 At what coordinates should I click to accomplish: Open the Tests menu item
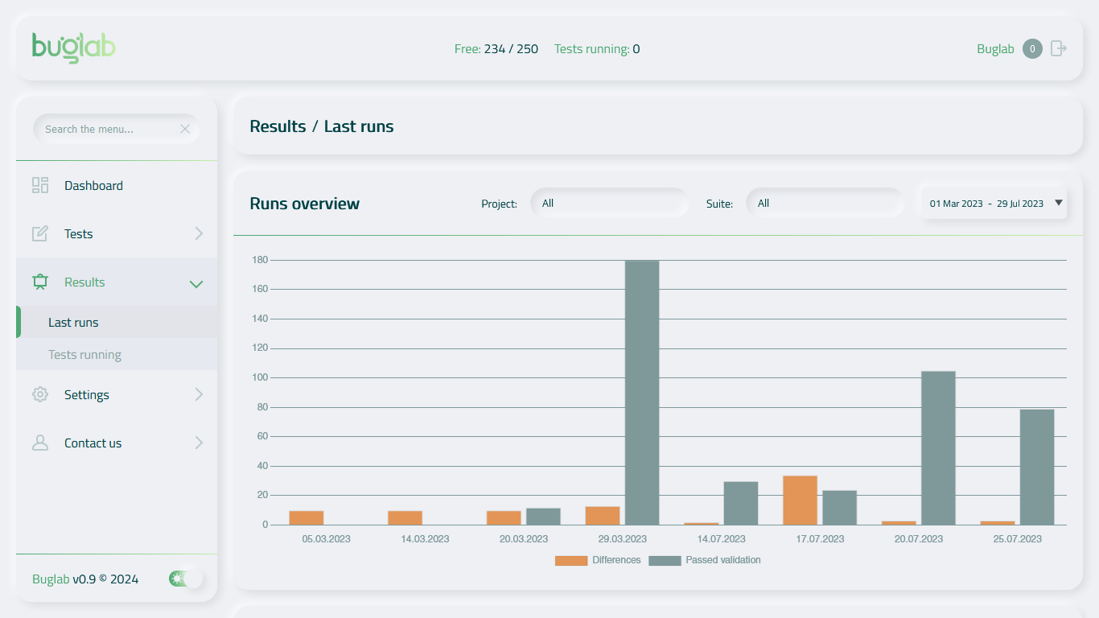(x=117, y=233)
